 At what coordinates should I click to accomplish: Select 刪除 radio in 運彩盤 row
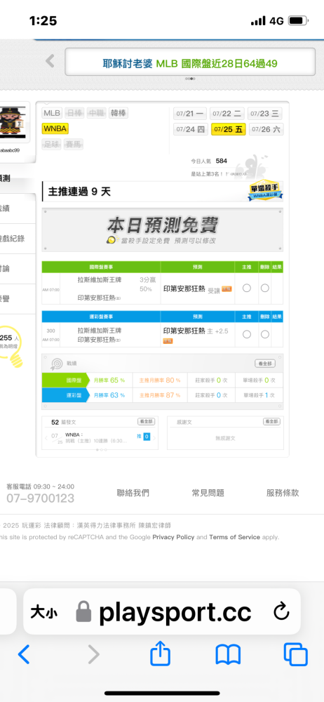(265, 334)
